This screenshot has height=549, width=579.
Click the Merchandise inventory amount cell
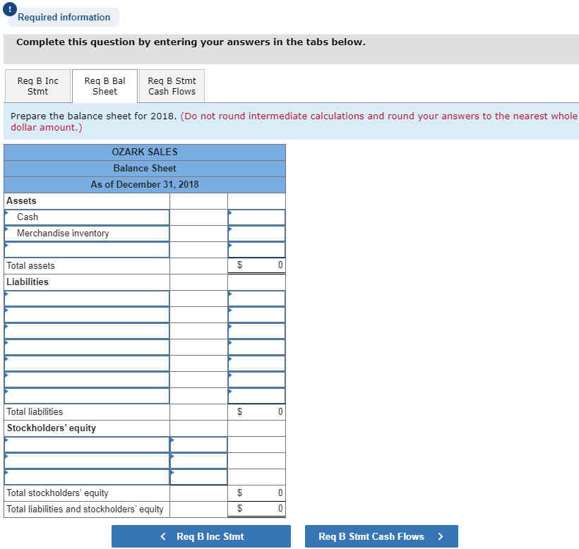click(256, 233)
